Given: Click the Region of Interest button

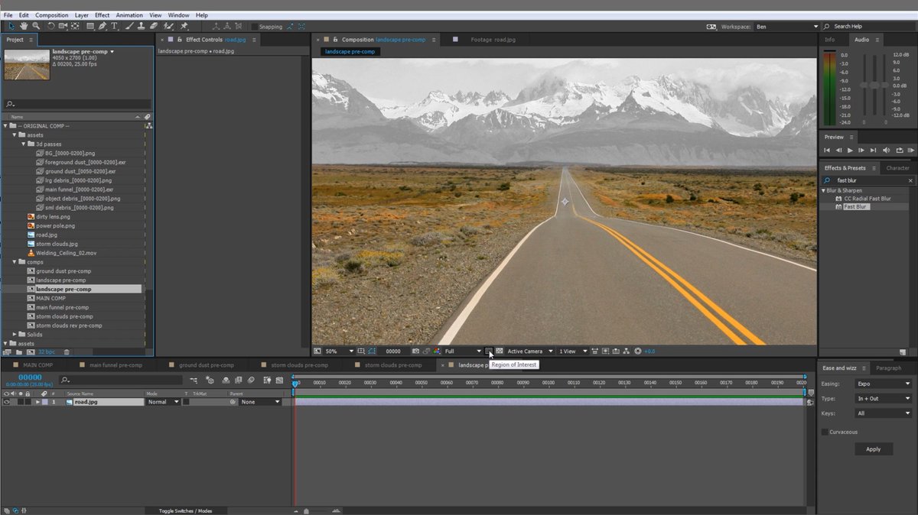Looking at the screenshot, I should (x=489, y=351).
